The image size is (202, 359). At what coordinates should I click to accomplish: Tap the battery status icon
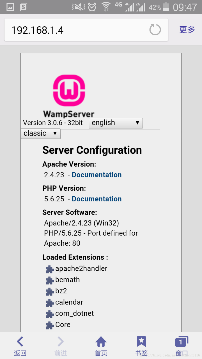(166, 7)
